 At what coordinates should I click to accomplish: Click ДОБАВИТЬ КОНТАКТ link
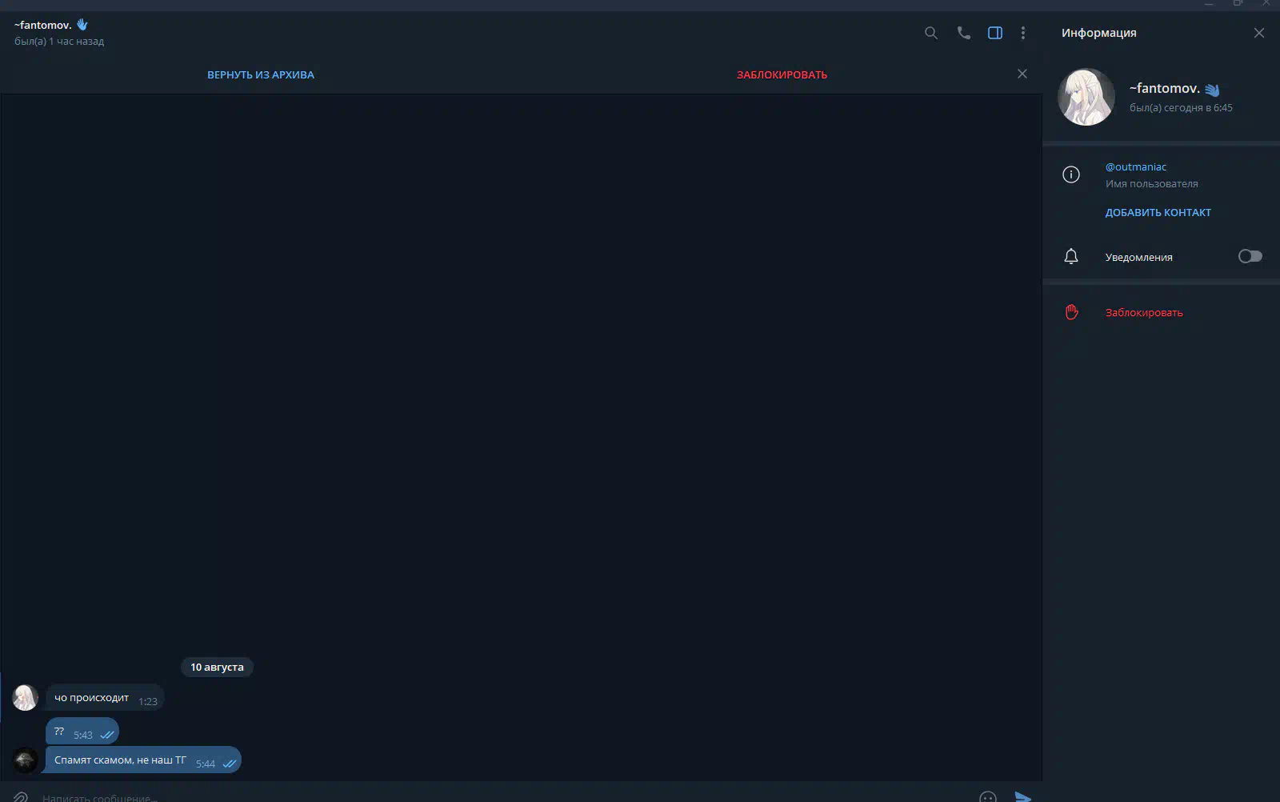click(x=1158, y=212)
